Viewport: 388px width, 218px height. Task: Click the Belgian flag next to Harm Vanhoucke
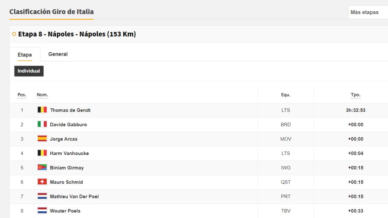coord(42,153)
